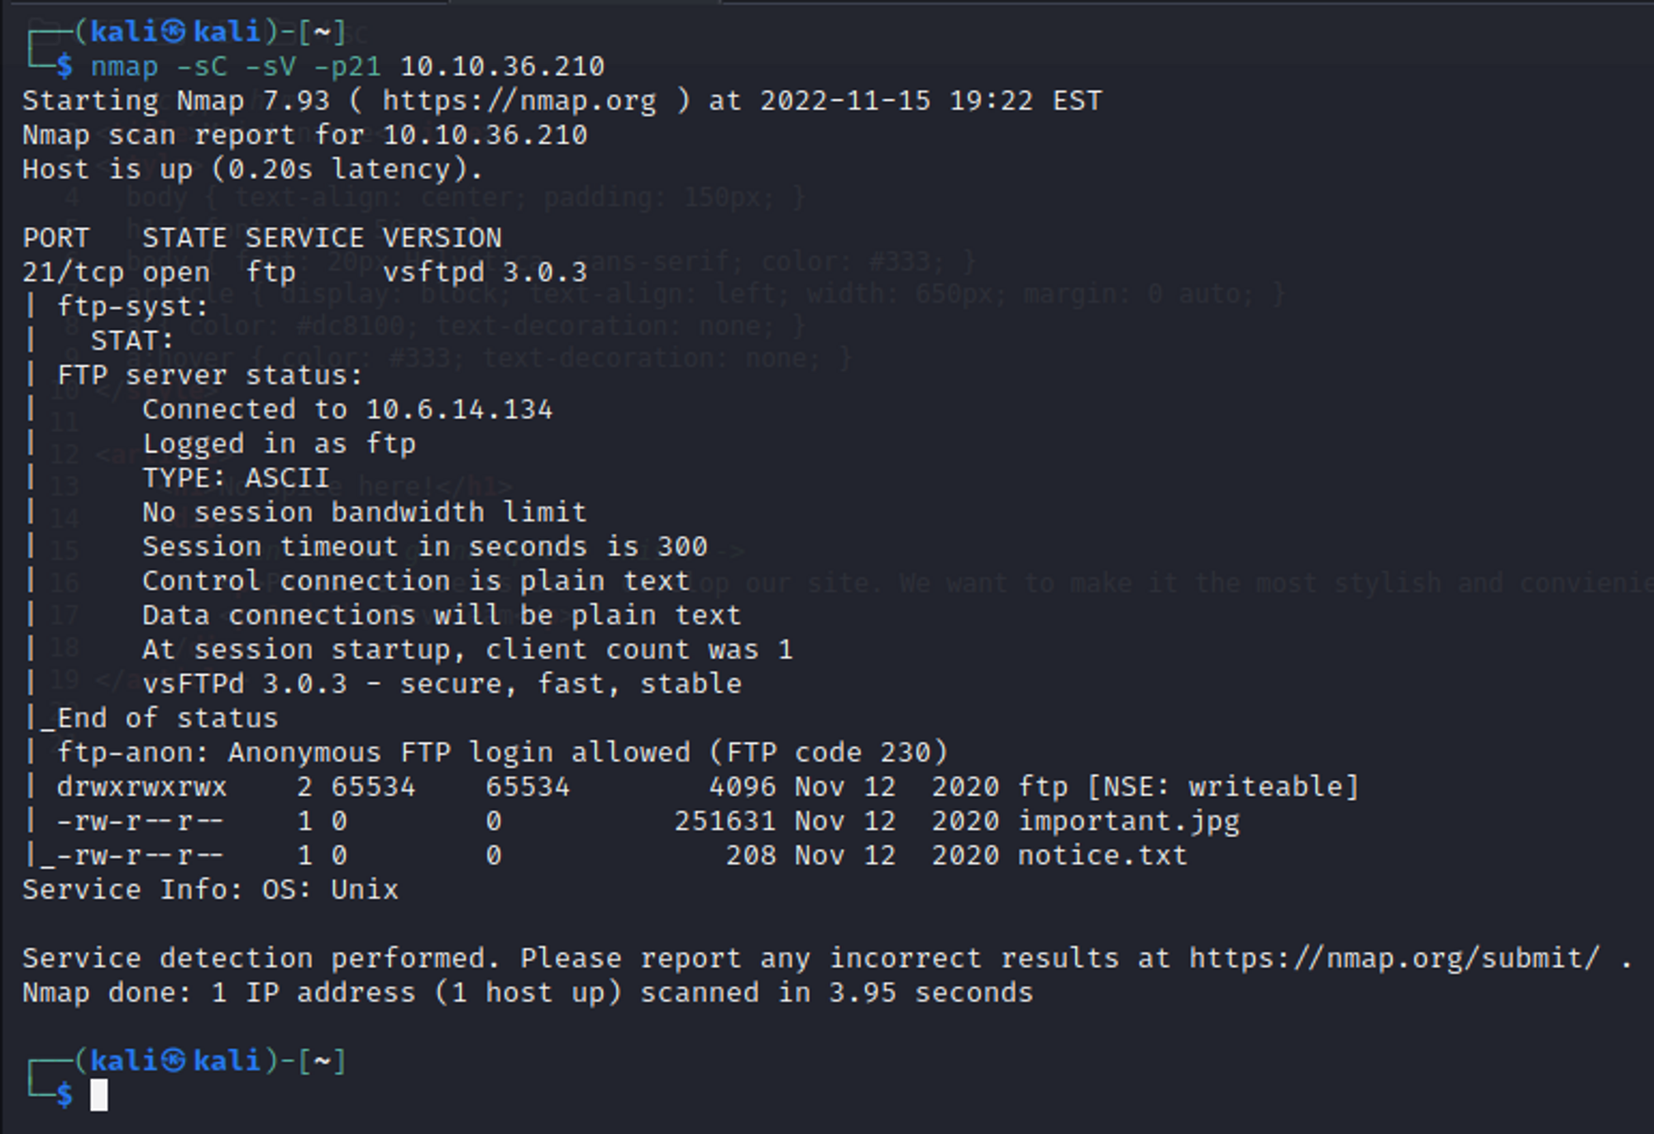Click the Kali symbol in the nmap command prompt

[x=173, y=31]
